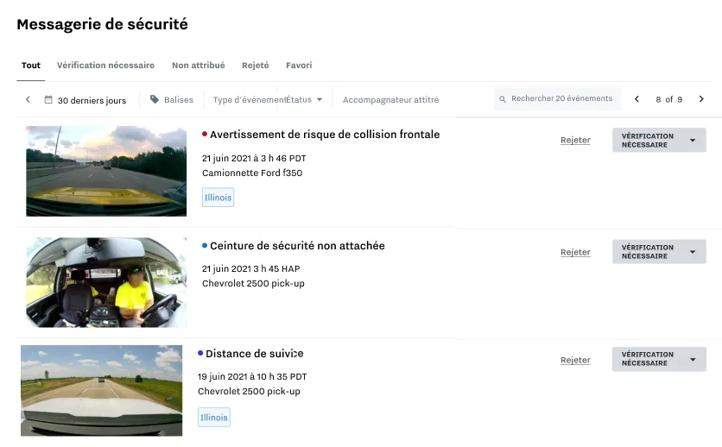The height and width of the screenshot is (447, 722).
Task: Open the Balises filter
Action: [172, 99]
